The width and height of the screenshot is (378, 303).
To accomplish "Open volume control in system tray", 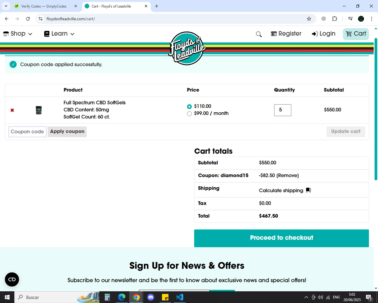I will click(321, 297).
